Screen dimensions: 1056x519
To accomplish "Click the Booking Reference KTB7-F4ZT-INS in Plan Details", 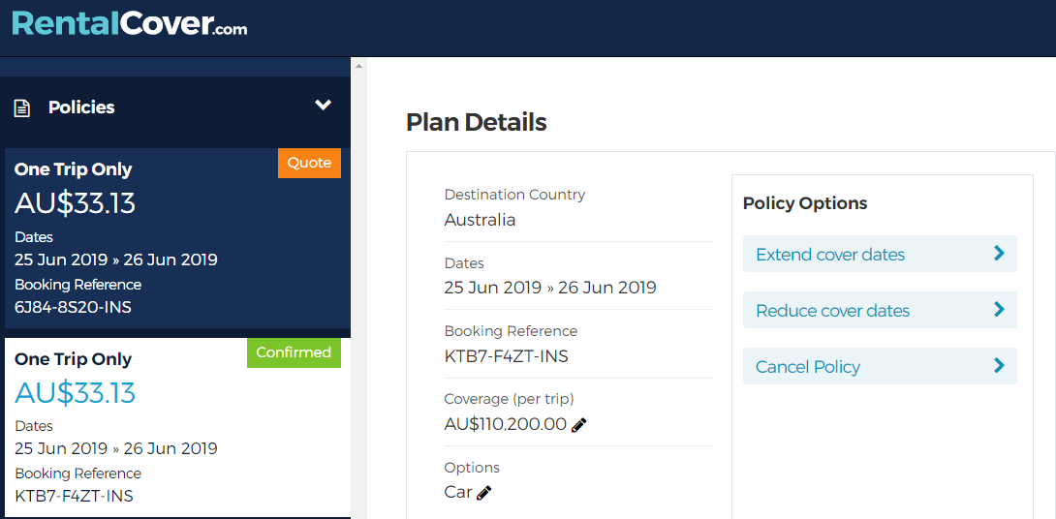I will click(507, 356).
